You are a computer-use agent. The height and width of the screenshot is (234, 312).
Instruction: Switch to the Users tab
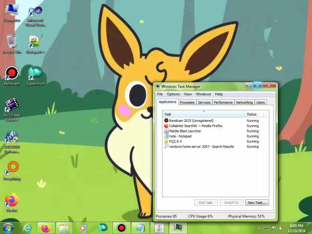click(261, 102)
